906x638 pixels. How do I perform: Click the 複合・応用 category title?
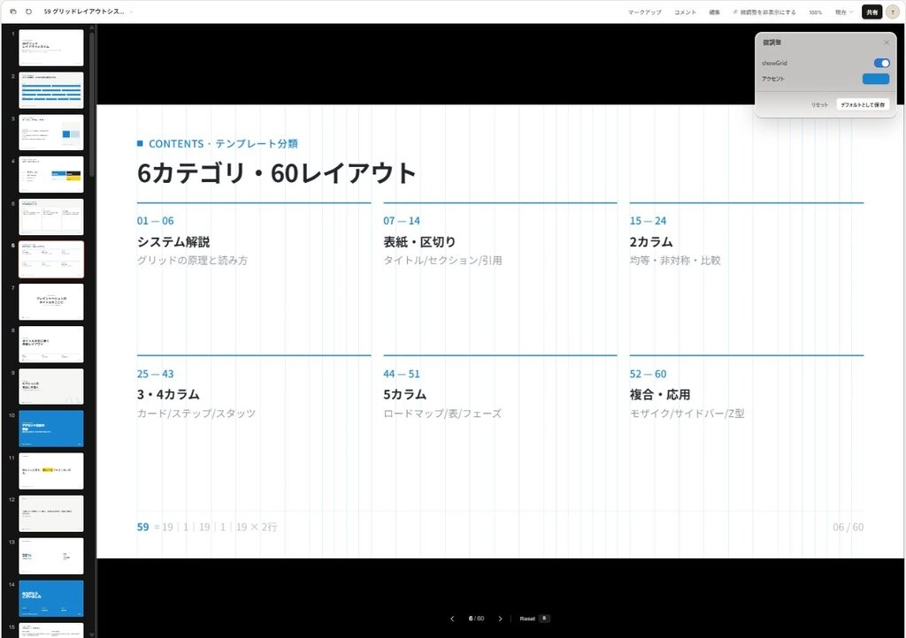(660, 395)
